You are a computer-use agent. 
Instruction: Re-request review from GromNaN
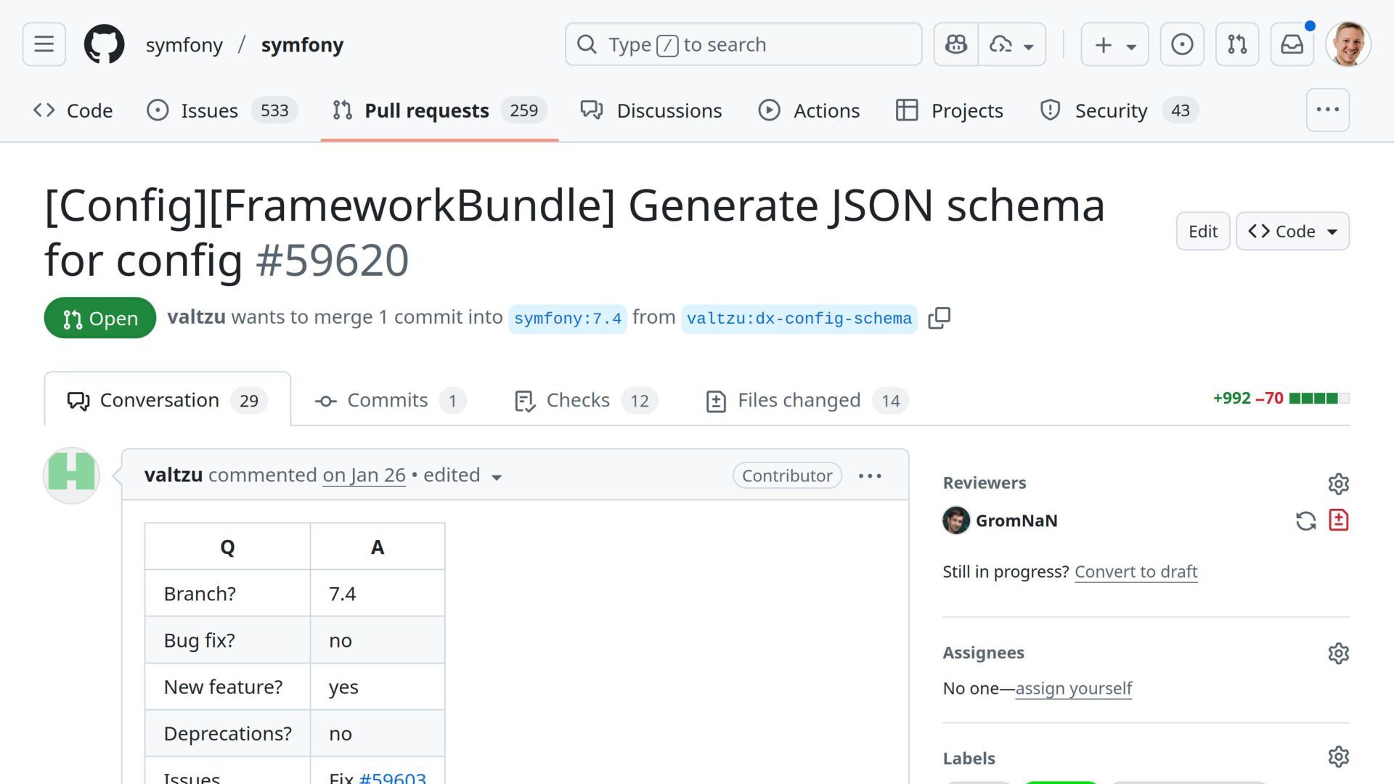(1305, 520)
